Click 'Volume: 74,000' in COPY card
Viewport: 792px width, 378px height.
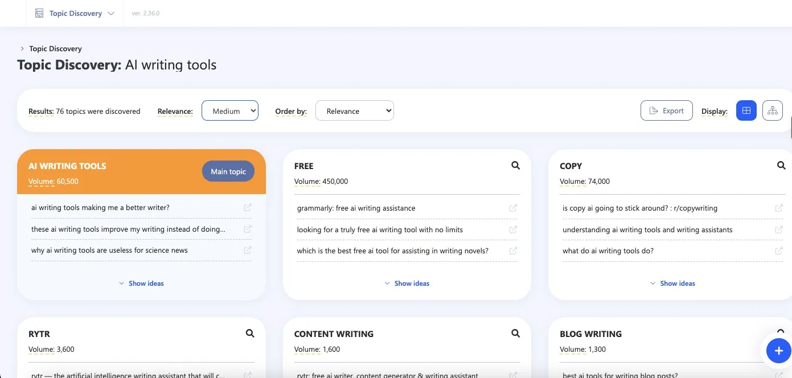tap(585, 182)
